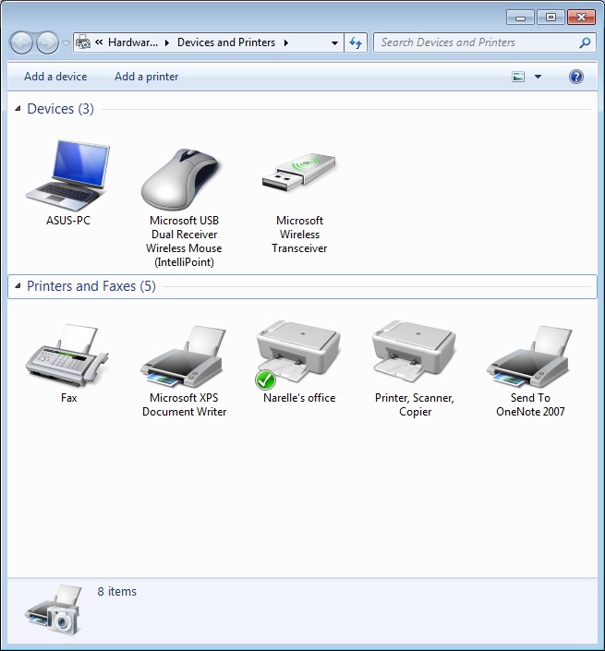
Task: Select the Send To OneNote 2007 printer icon
Action: click(530, 356)
